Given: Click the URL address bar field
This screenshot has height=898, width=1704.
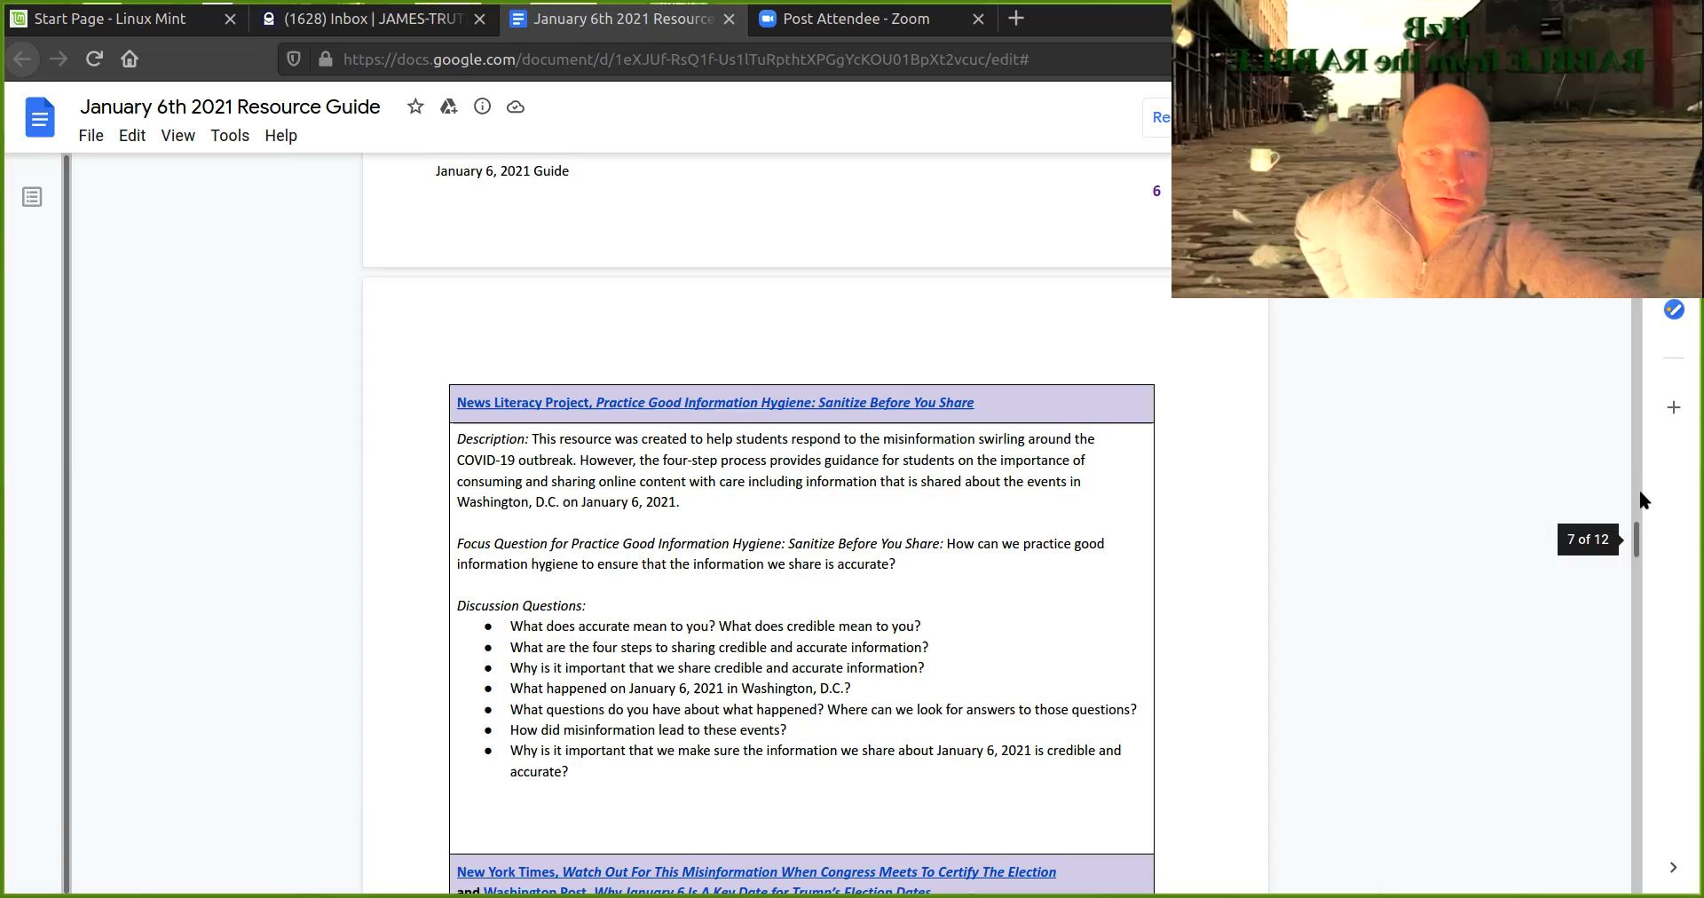Looking at the screenshot, I should click(x=685, y=59).
